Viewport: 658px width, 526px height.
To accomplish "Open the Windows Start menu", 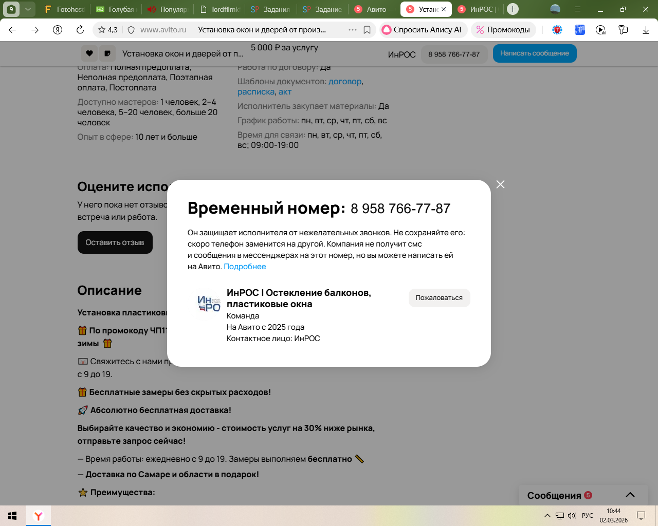I will tap(13, 516).
